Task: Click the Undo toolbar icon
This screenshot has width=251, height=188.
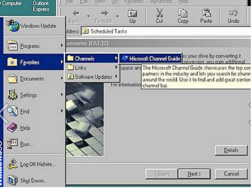Action: [233, 13]
